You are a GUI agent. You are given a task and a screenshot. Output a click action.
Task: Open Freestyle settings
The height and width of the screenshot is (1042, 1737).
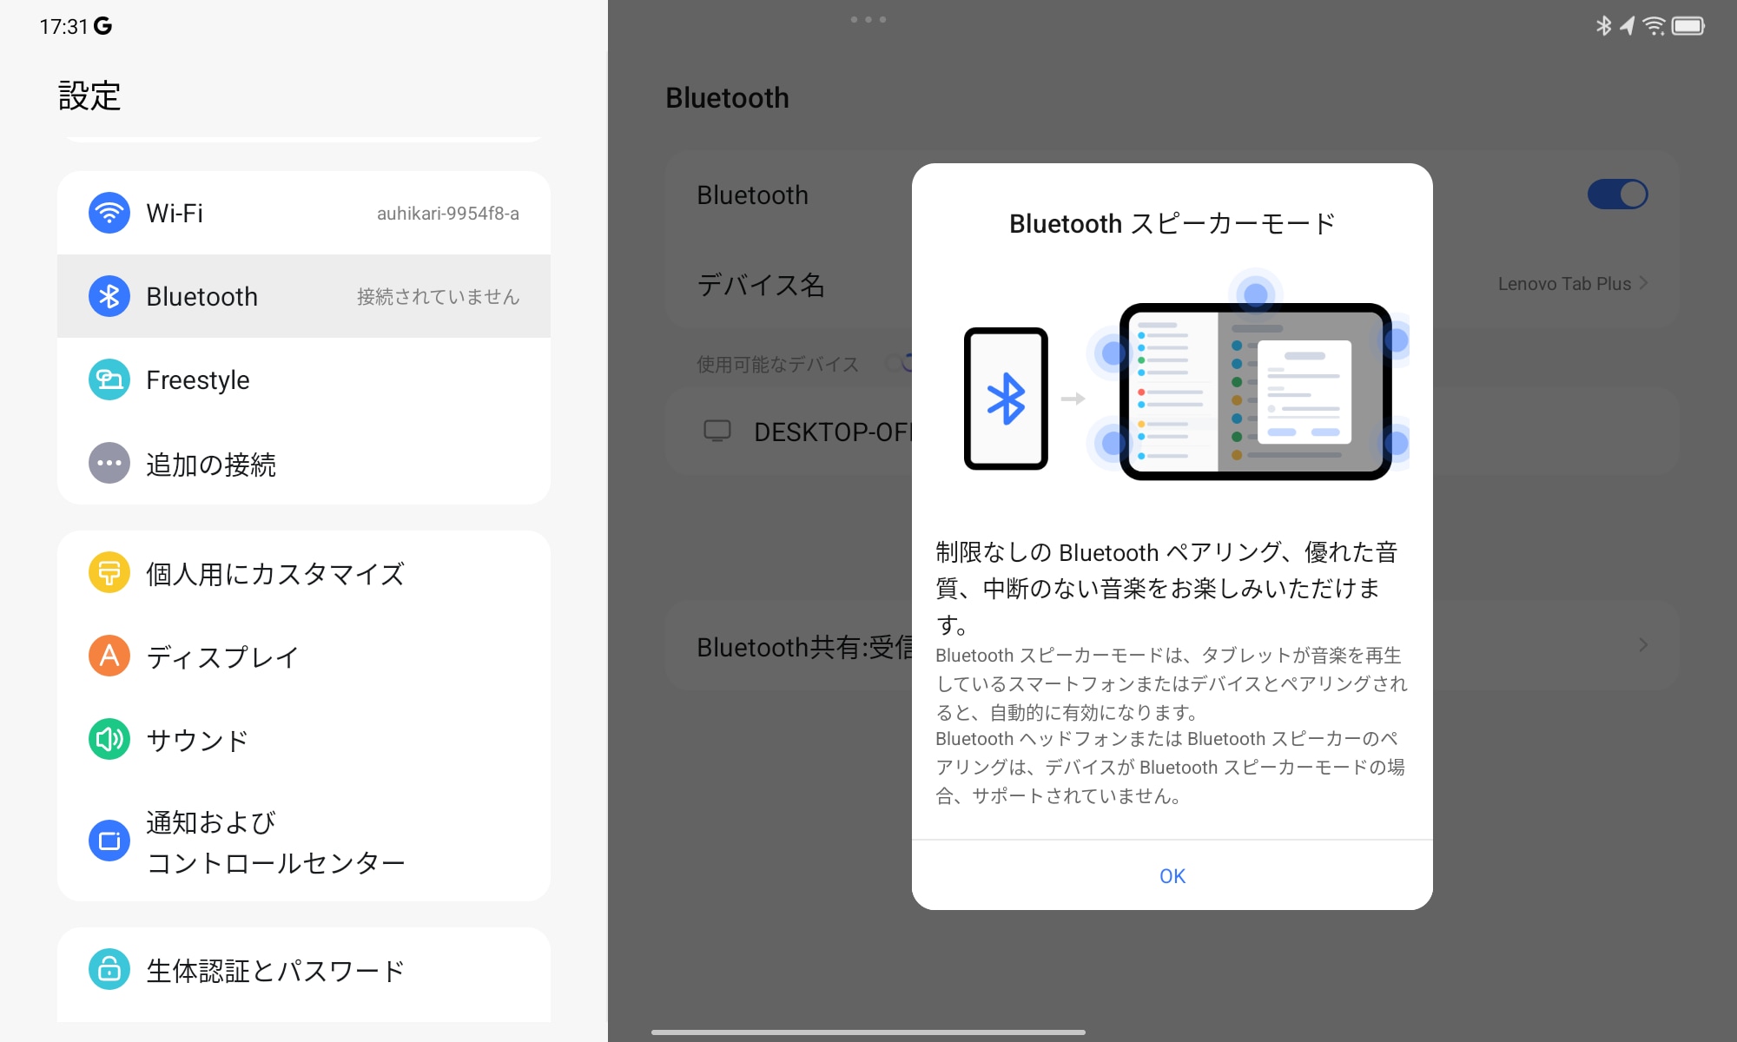(x=304, y=379)
